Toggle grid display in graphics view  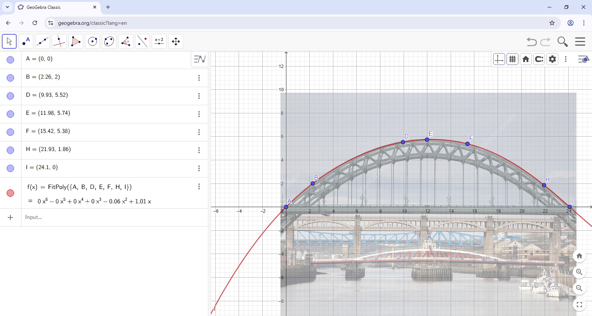[512, 59]
